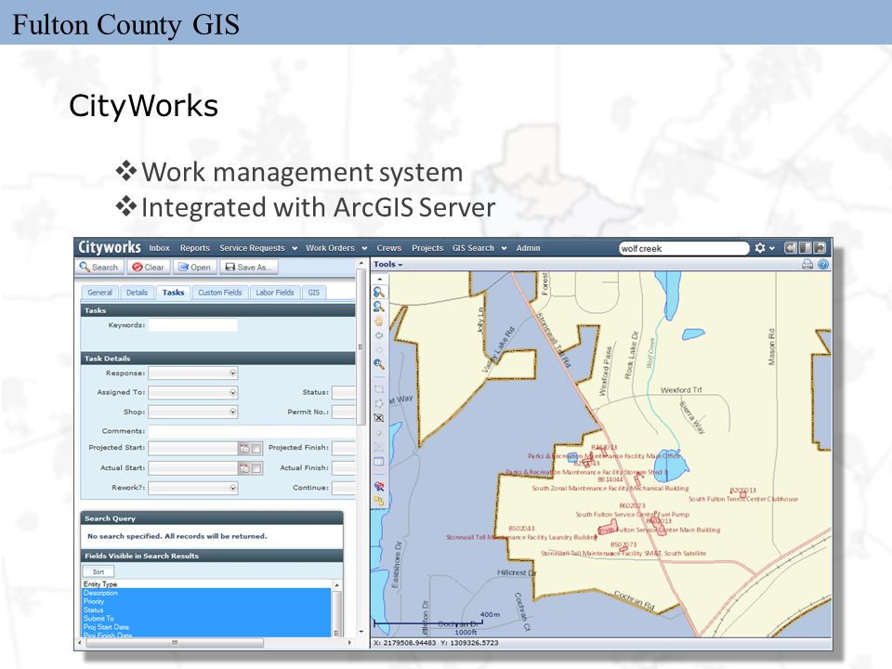Viewport: 892px width, 669px height.
Task: Pick the point drawing tool in map toolbar
Action: point(379,433)
